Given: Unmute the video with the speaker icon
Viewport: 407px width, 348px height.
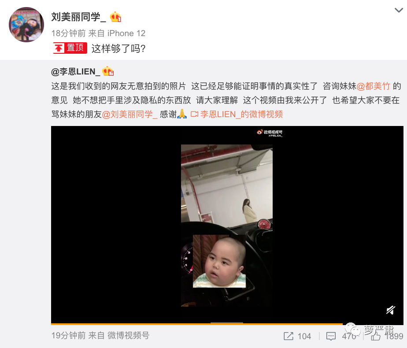Looking at the screenshot, I should tap(391, 310).
